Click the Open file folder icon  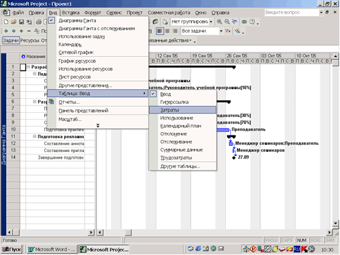coord(14,22)
